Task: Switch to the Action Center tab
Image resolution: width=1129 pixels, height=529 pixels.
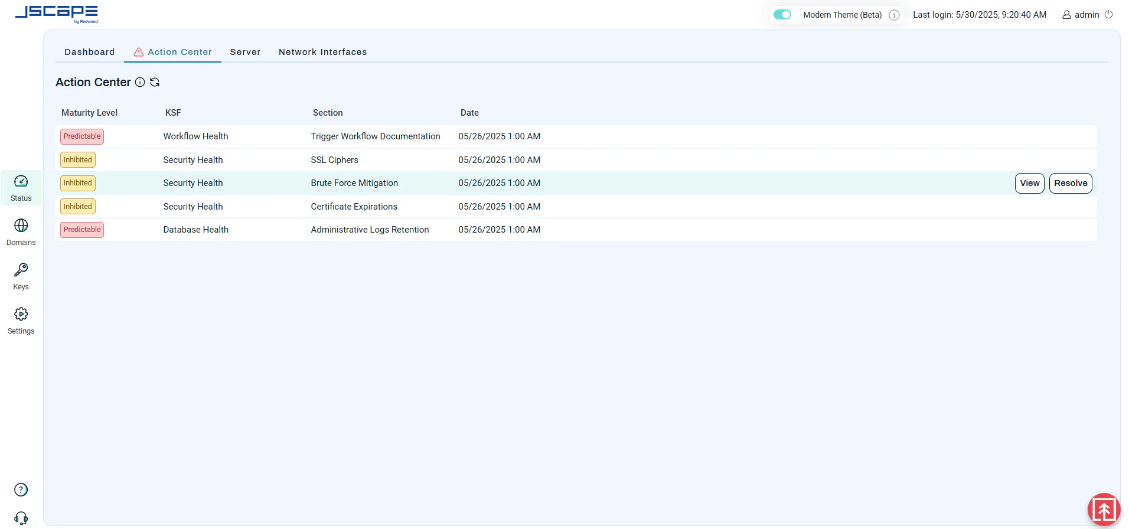Action: pyautogui.click(x=172, y=52)
